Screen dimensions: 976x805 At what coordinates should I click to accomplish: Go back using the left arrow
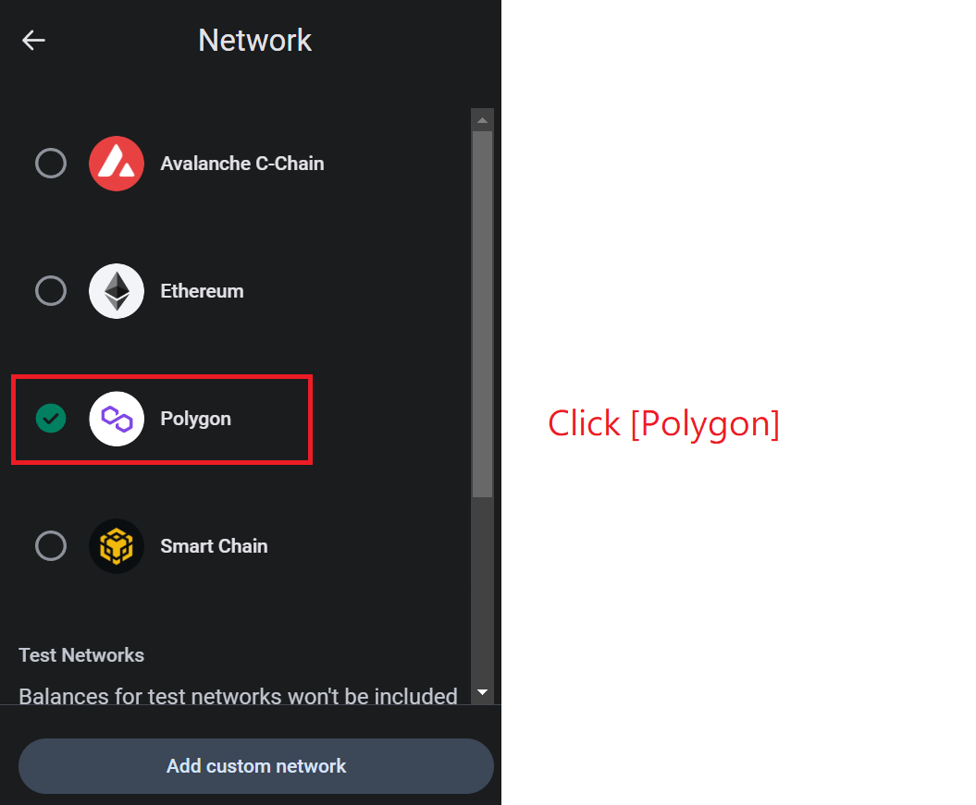pyautogui.click(x=33, y=41)
